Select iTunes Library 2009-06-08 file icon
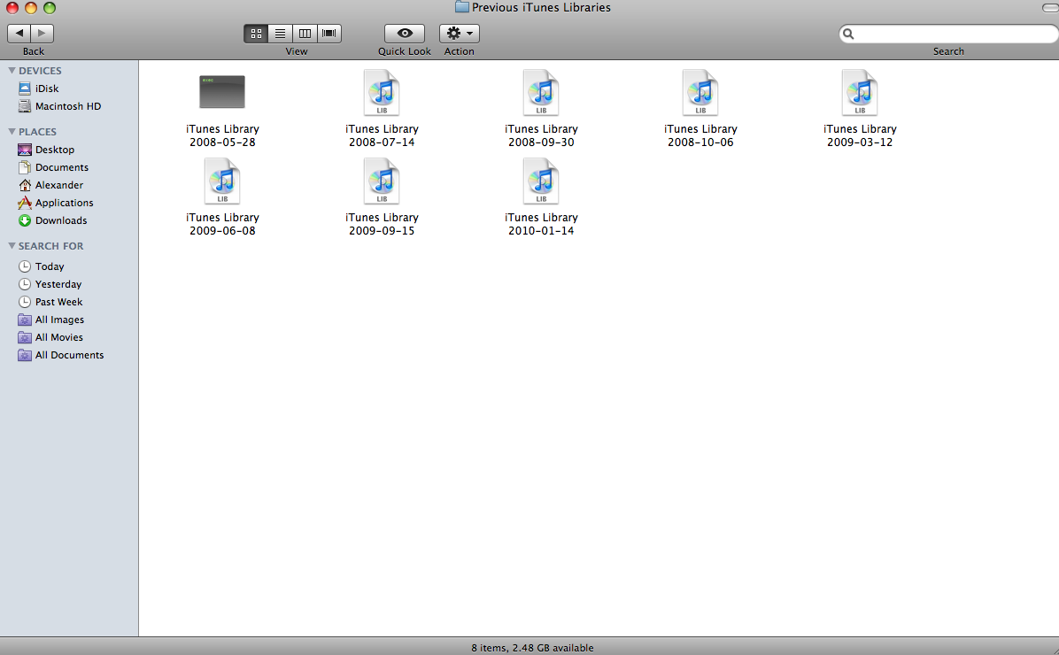This screenshot has height=655, width=1059. pyautogui.click(x=222, y=181)
